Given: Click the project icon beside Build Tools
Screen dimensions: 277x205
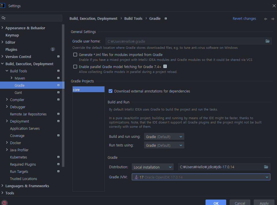Looking at the screenshot, I should [58, 71].
